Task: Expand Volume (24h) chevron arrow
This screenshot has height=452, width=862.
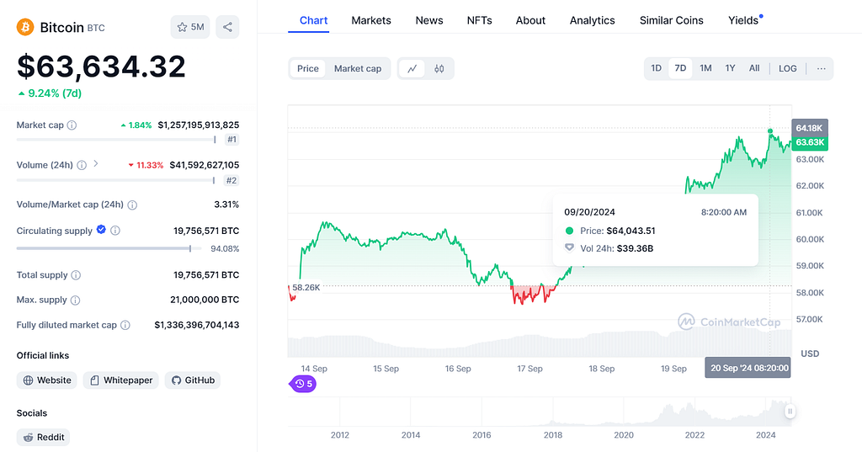Action: [96, 164]
